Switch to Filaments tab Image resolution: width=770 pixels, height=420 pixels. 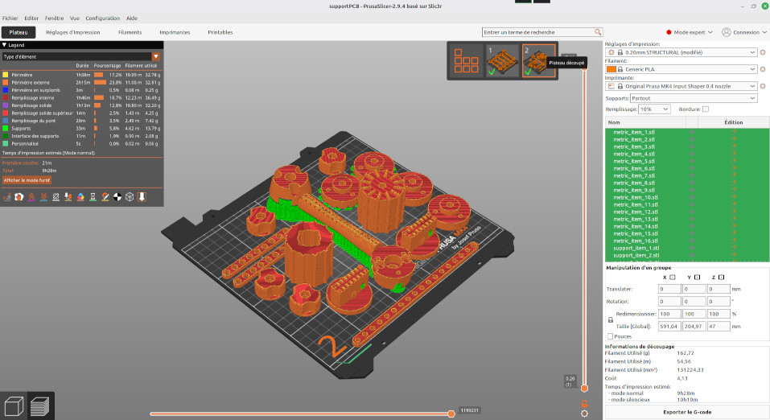pyautogui.click(x=130, y=32)
